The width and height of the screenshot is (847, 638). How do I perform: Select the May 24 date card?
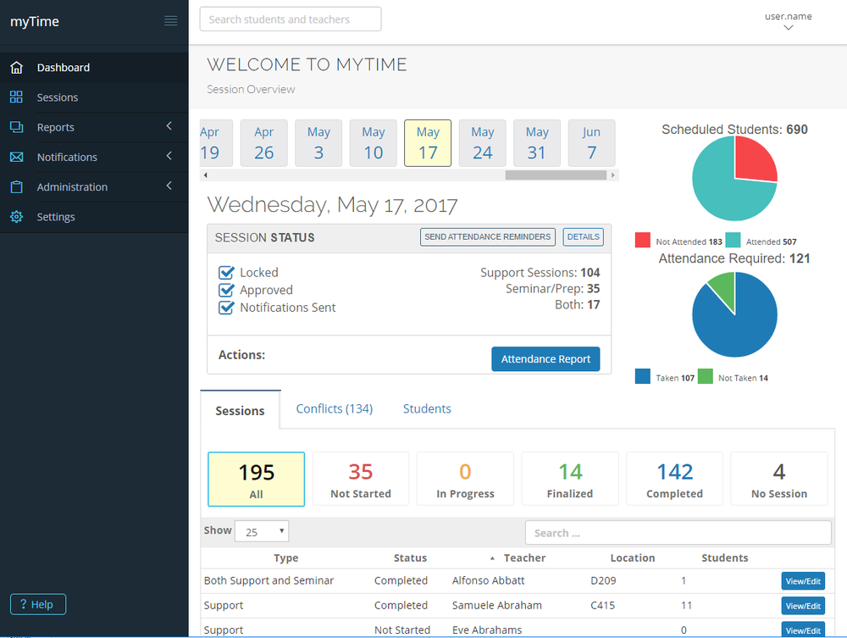point(482,142)
